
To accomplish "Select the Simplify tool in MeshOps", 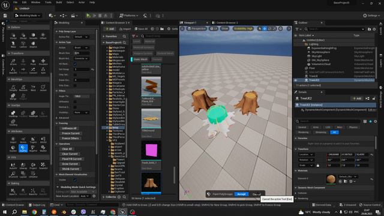I will pyautogui.click(x=13, y=88).
